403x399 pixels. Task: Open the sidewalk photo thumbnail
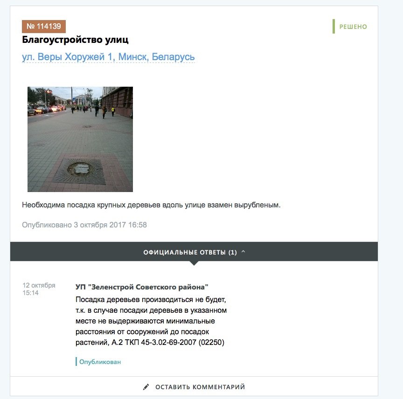point(80,139)
